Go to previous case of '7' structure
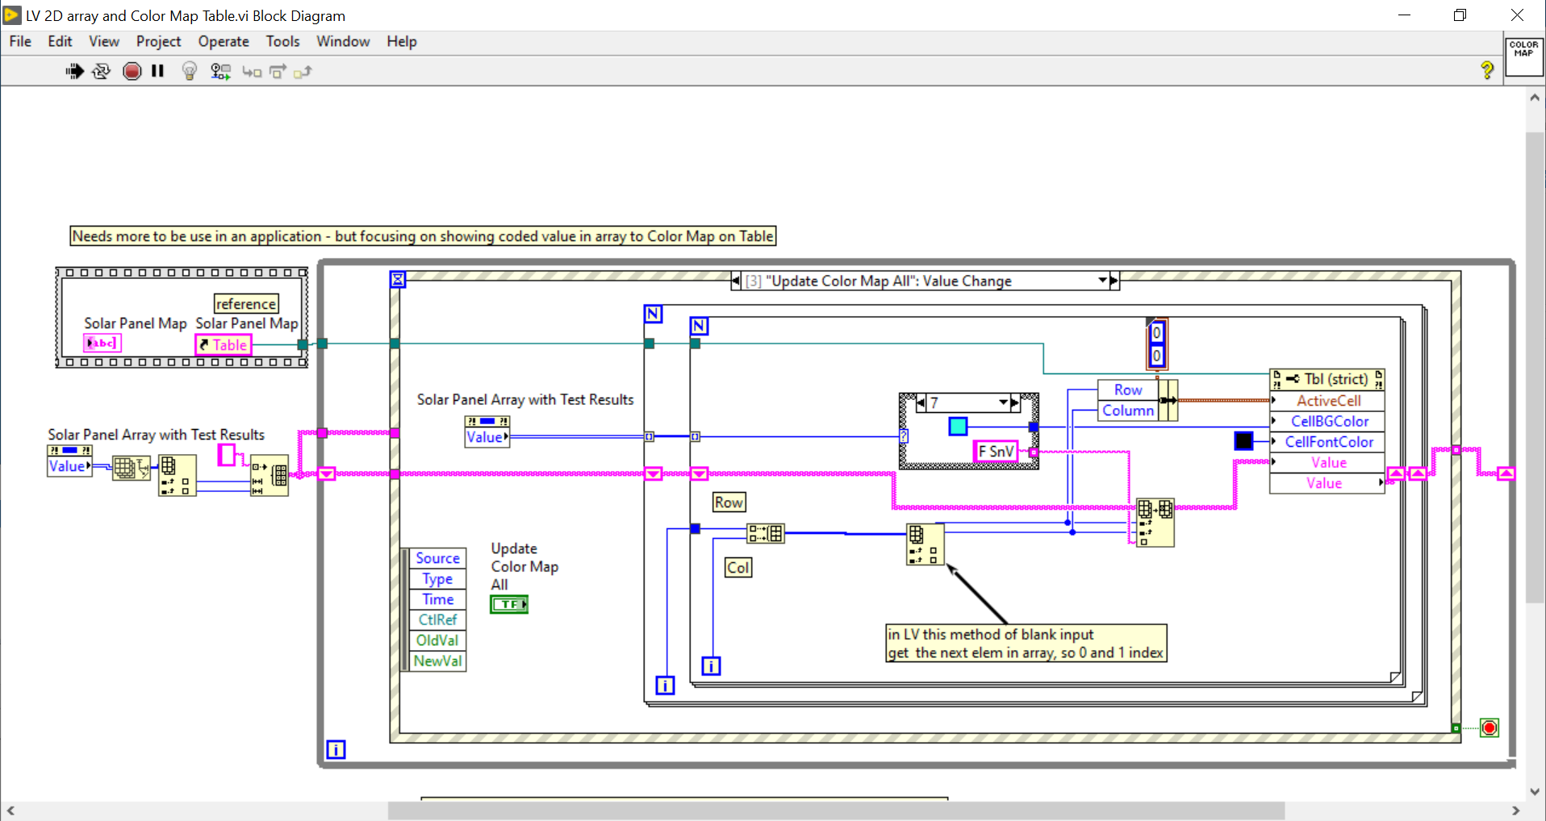Viewport: 1546px width, 821px height. 921,402
